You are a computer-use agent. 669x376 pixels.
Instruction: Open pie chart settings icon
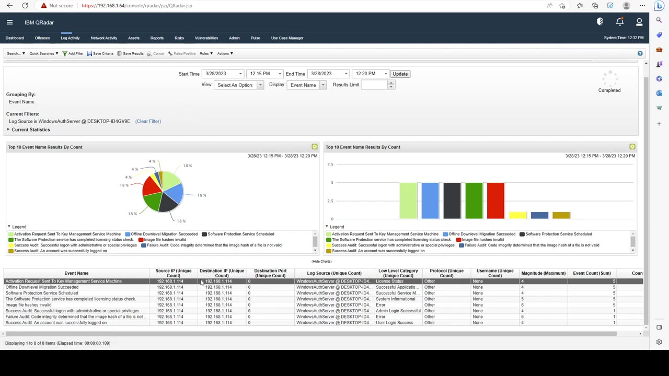click(x=315, y=147)
